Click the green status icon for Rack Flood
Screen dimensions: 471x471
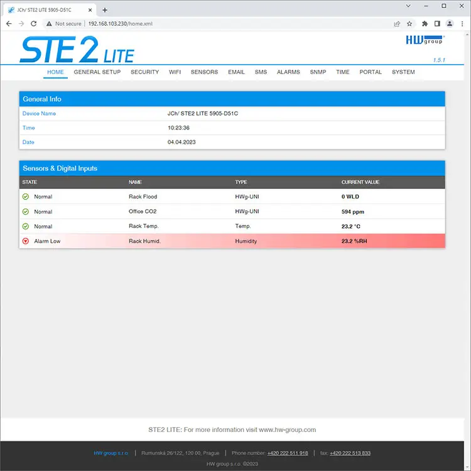coord(26,197)
